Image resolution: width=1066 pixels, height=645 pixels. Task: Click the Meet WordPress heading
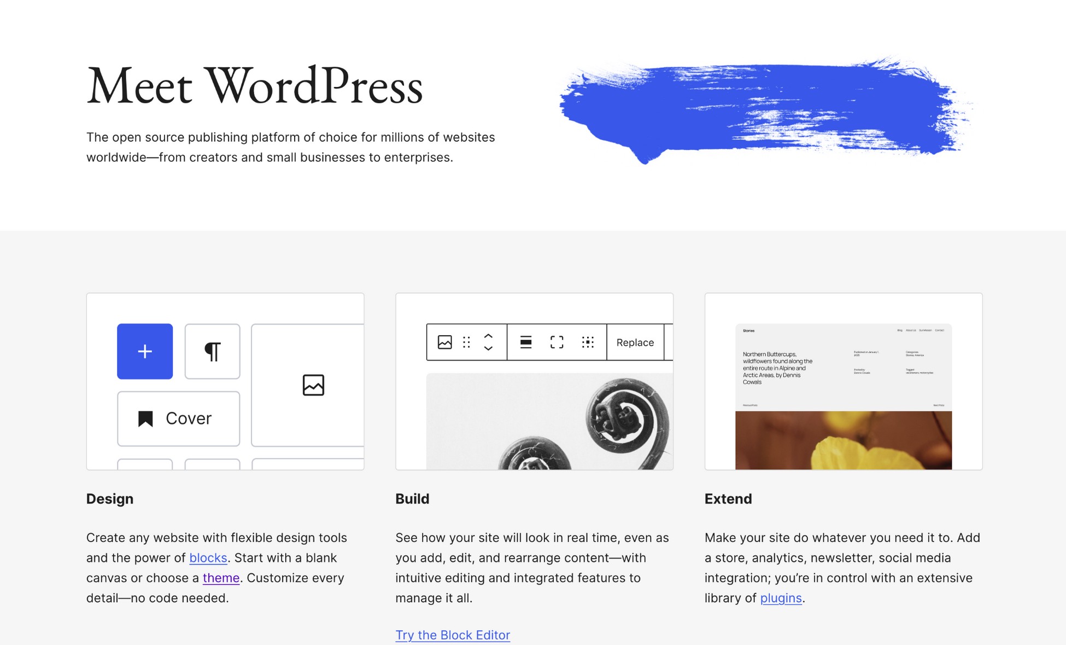(254, 86)
